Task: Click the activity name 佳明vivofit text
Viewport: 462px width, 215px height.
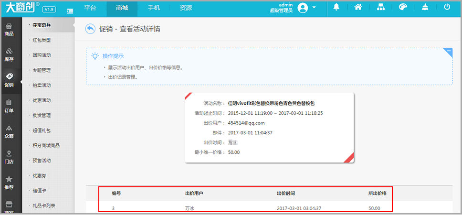Action: (x=272, y=103)
